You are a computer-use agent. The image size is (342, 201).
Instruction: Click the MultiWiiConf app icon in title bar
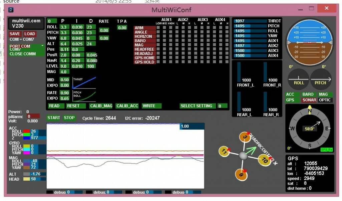(11, 10)
